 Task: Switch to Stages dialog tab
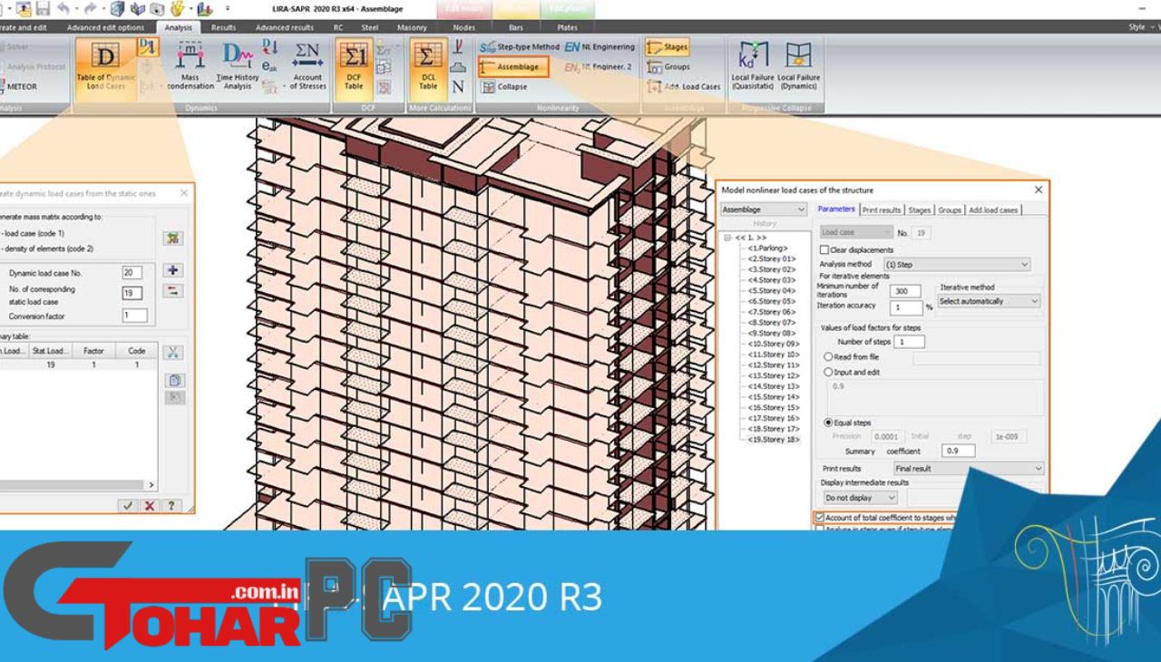coord(920,209)
